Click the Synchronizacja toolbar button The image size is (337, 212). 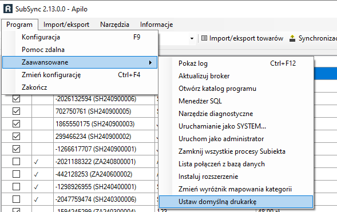tap(313, 38)
